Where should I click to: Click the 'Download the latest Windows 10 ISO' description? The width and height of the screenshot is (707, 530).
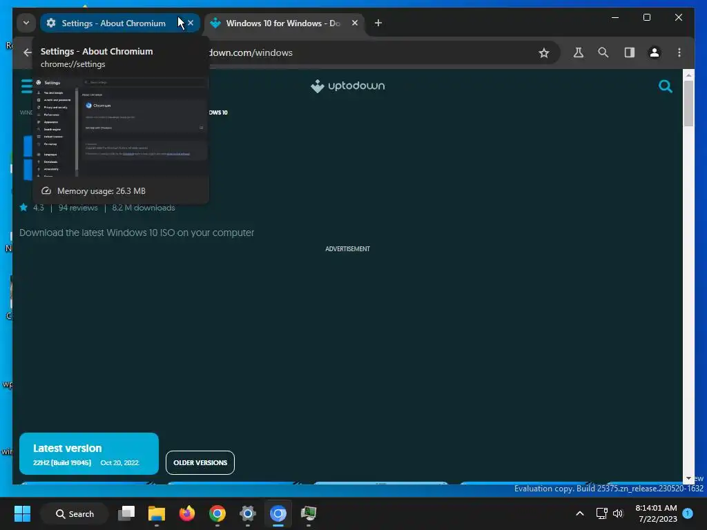(x=137, y=233)
